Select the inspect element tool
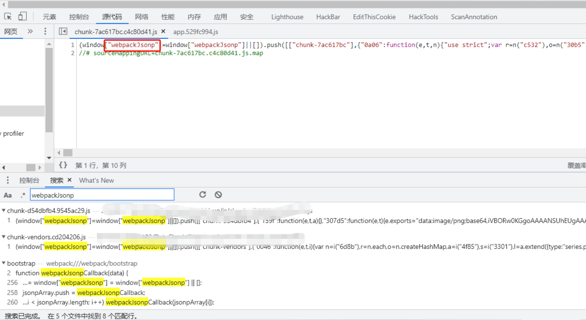 (x=8, y=16)
